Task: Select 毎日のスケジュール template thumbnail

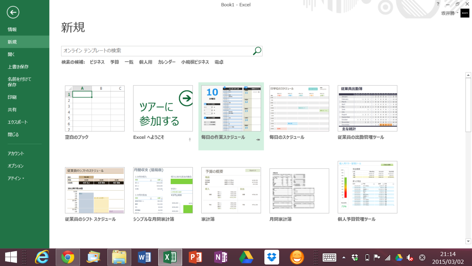Action: pyautogui.click(x=299, y=108)
